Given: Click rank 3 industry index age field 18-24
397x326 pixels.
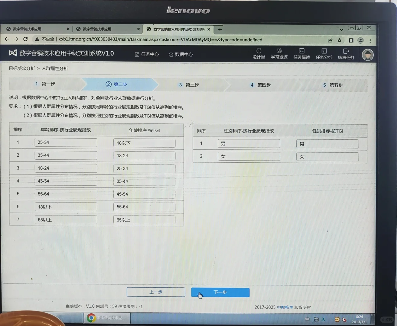Looking at the screenshot, I should pyautogui.click(x=66, y=168).
